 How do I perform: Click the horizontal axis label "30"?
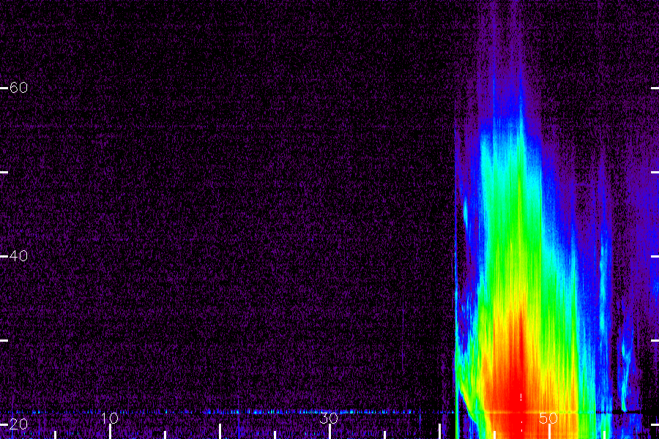point(329,418)
